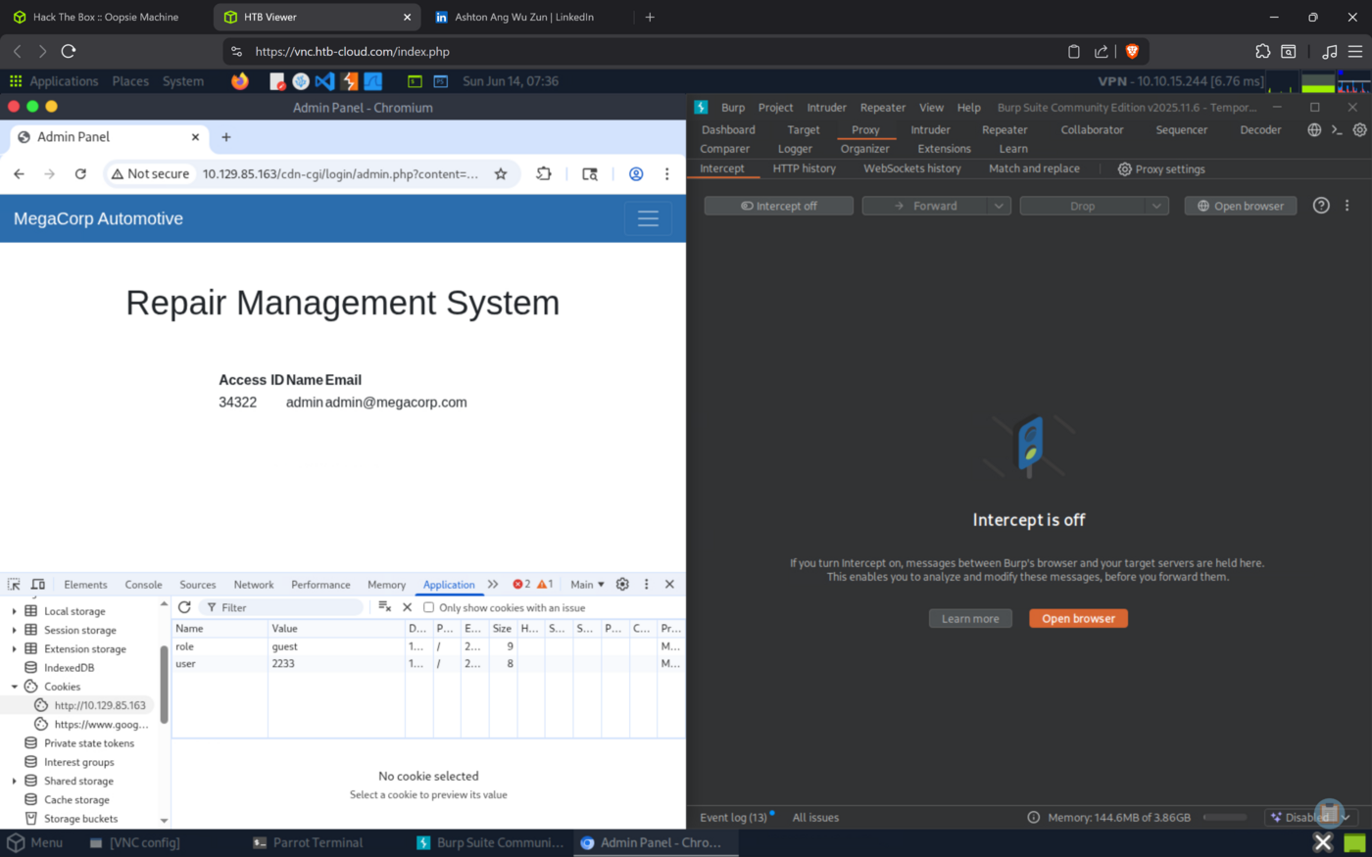1372x857 pixels.
Task: Expand Shared storage tree node
Action: 14,781
